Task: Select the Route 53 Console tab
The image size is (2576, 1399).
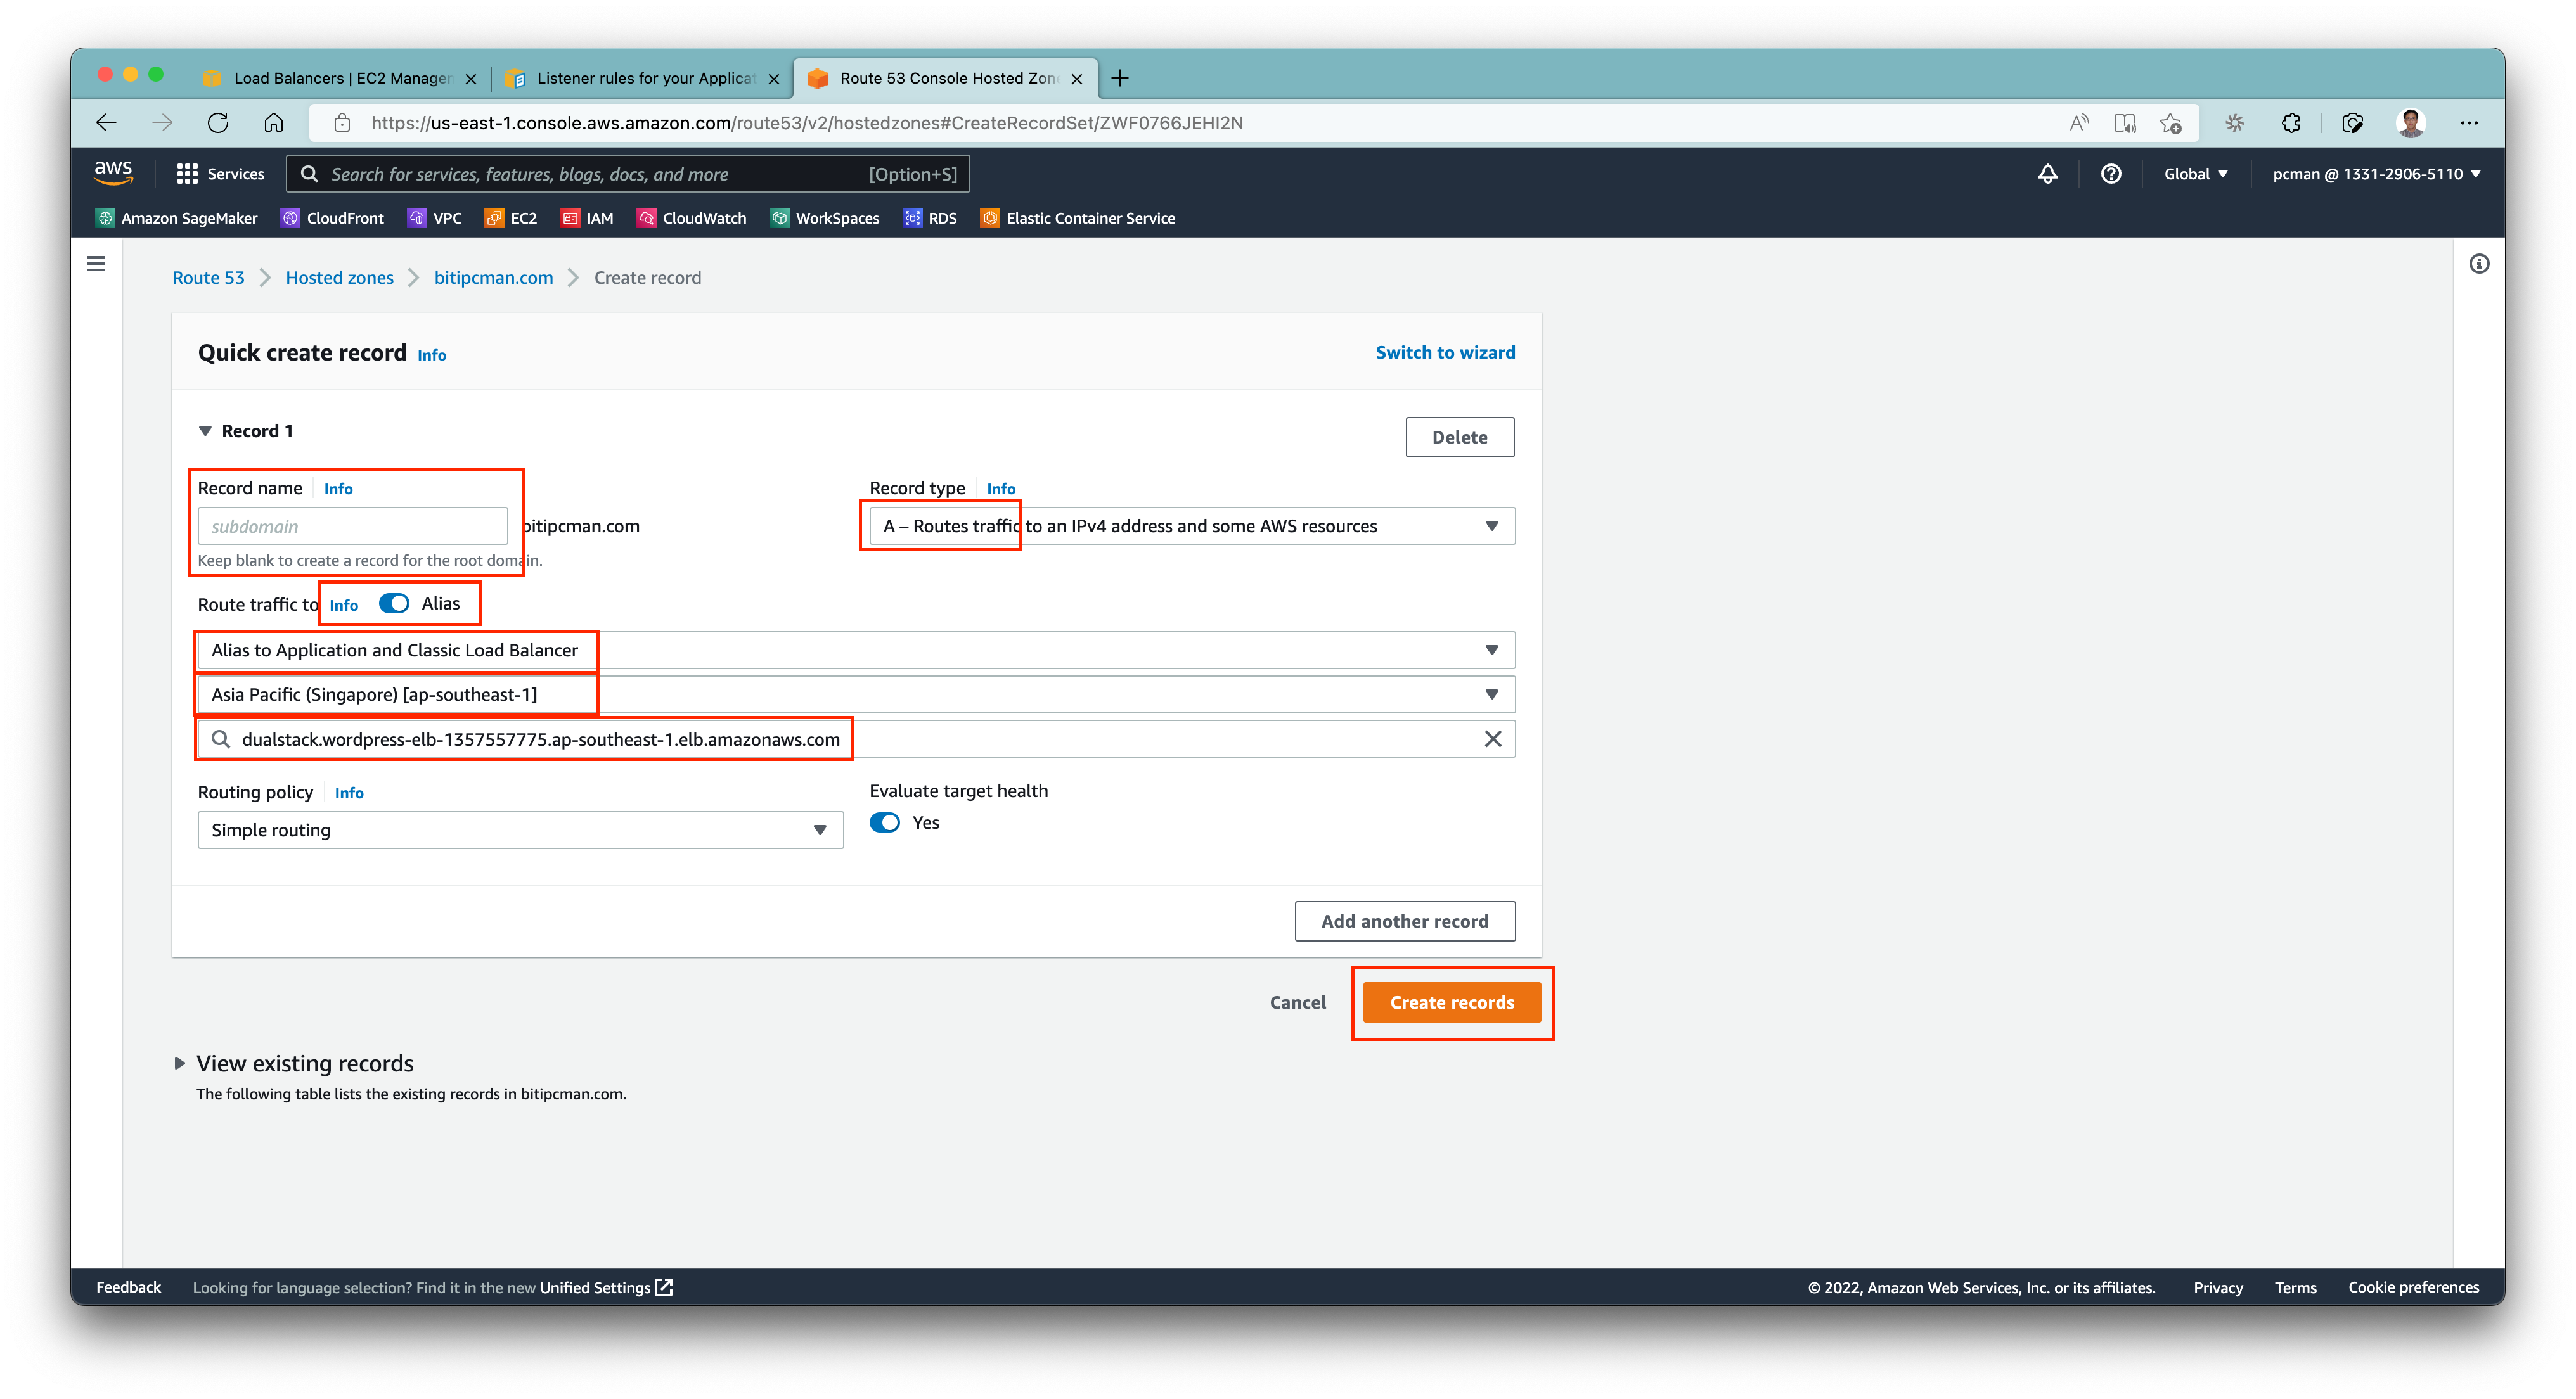Action: pos(945,78)
